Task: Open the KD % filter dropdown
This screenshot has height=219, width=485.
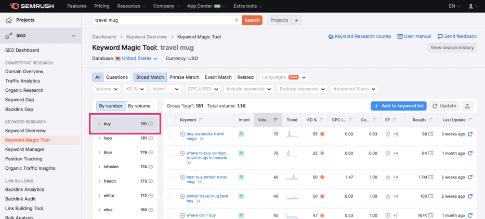Action: point(135,89)
